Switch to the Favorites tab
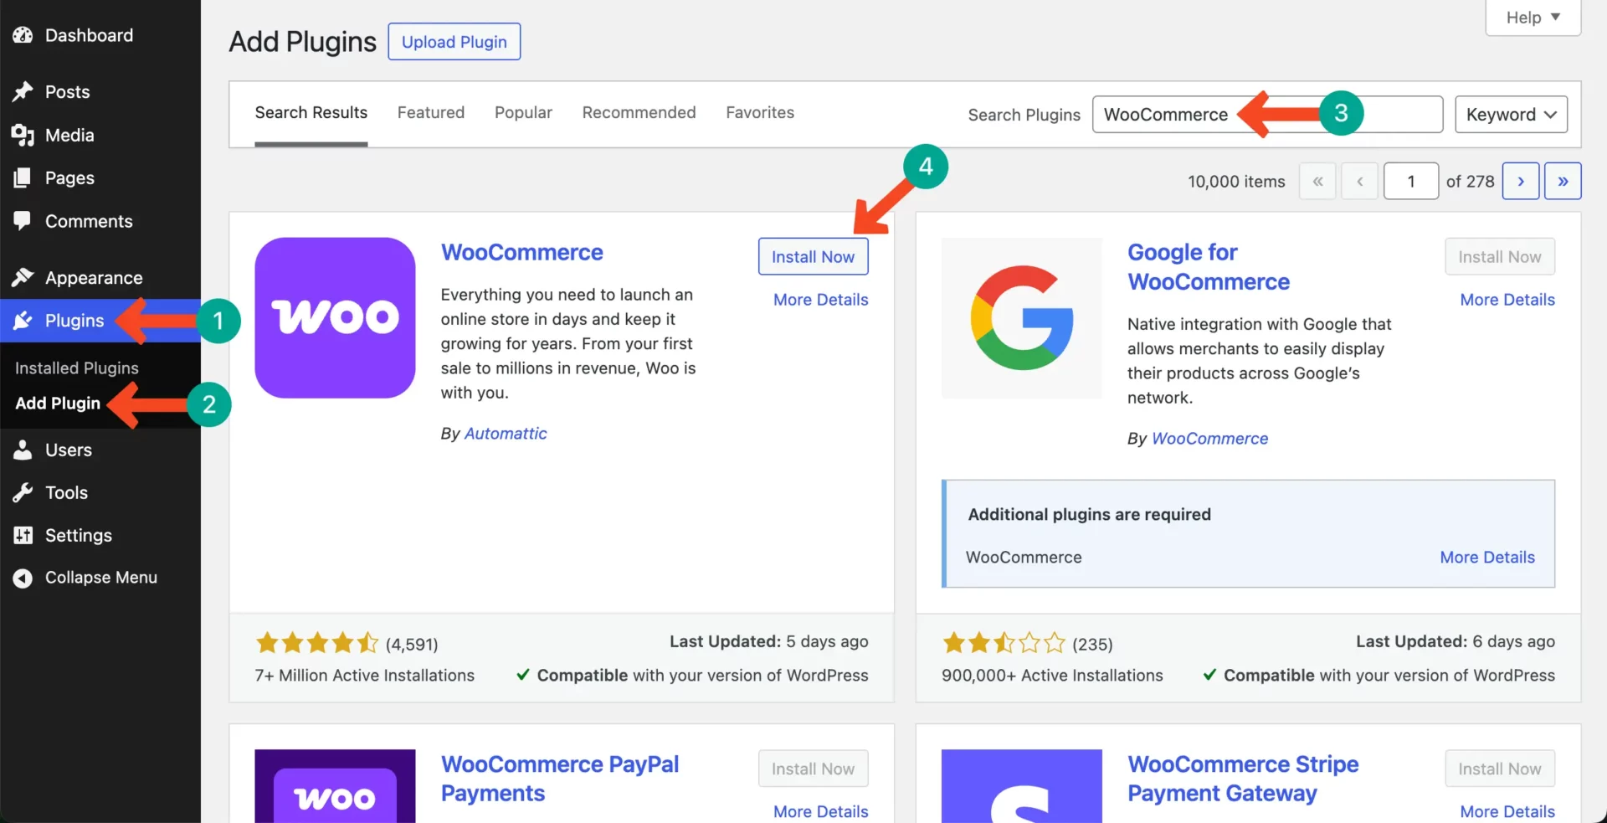 [x=760, y=112]
